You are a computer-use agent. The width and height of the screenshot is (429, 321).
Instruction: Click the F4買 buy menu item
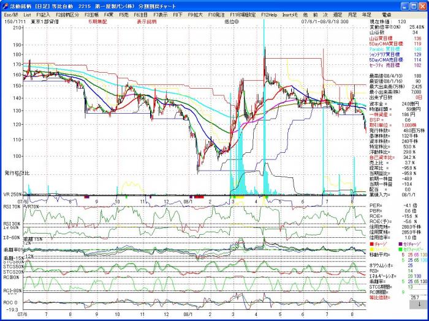108,15
